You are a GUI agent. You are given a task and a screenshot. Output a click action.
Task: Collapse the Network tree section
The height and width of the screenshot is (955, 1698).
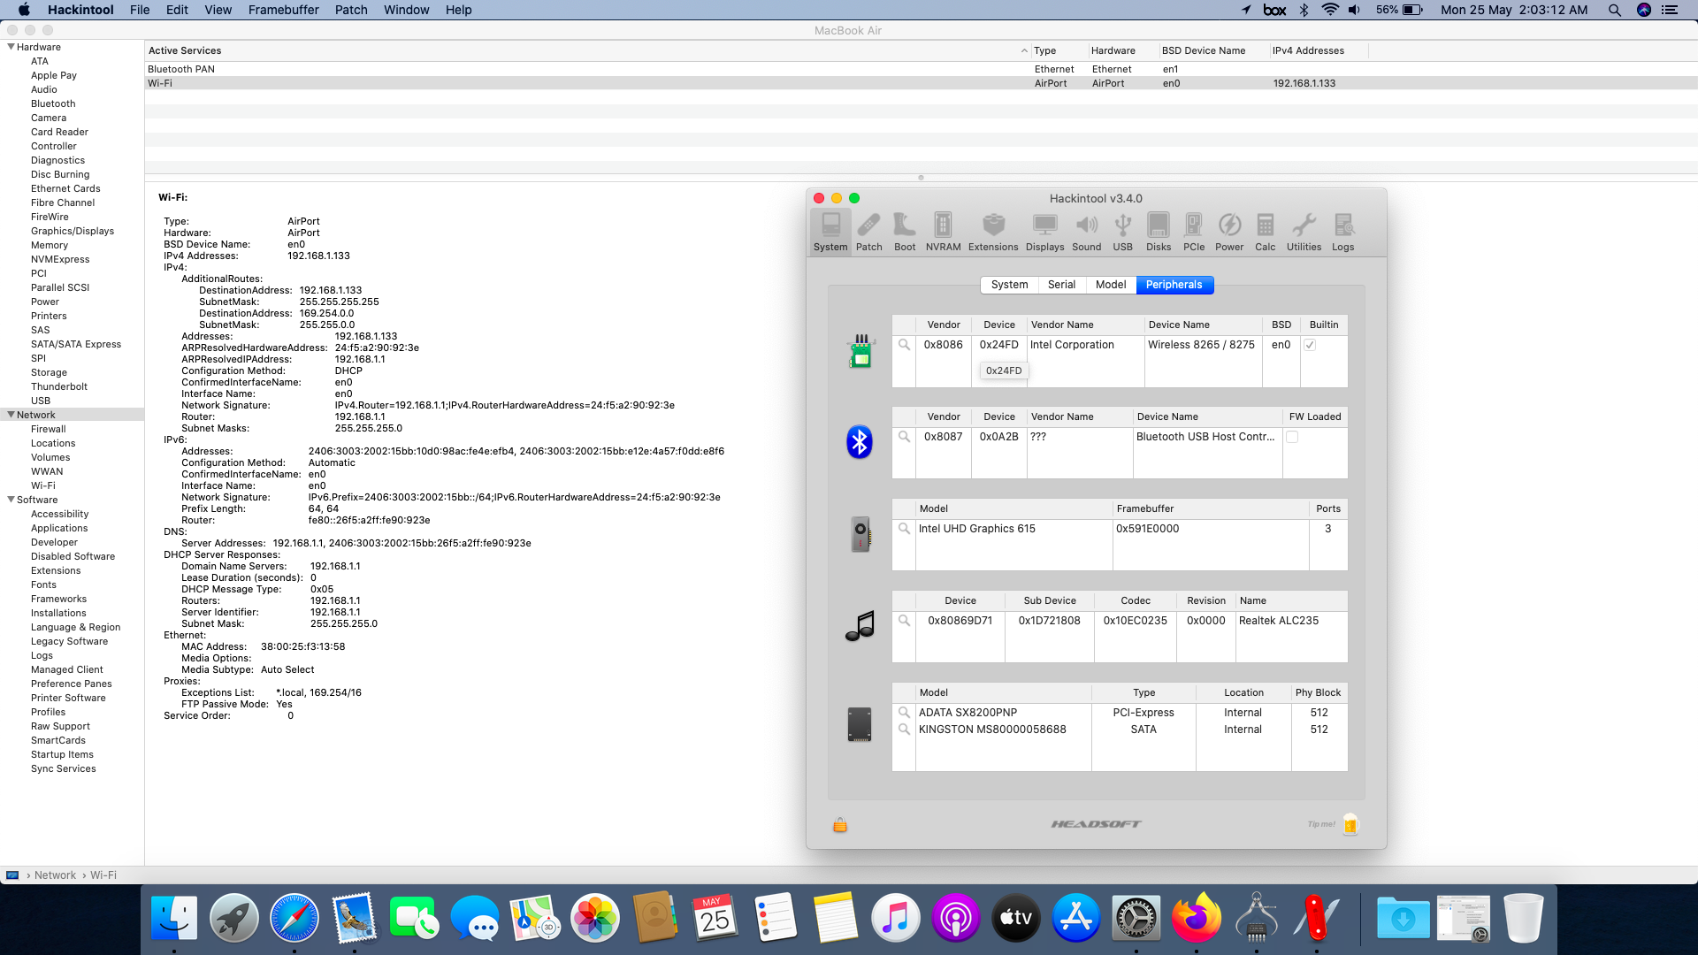coord(11,415)
